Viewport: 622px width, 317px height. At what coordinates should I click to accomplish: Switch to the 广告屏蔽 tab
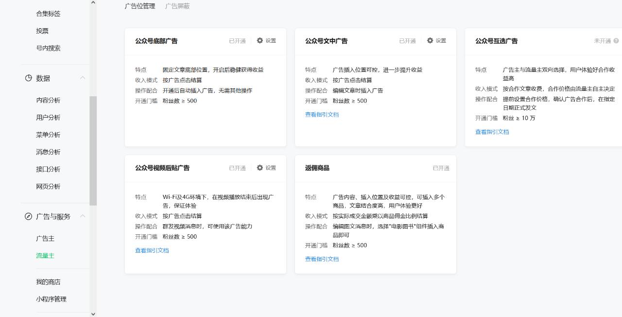pyautogui.click(x=176, y=6)
